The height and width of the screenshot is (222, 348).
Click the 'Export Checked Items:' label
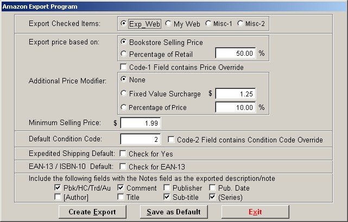tap(65, 23)
